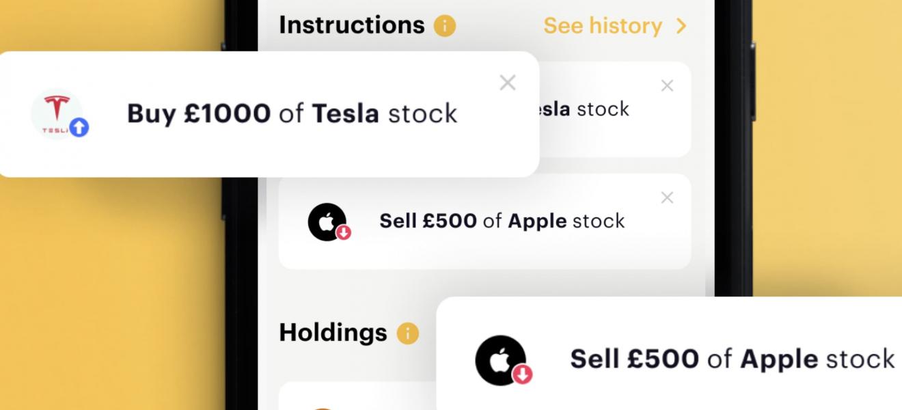Screen dimensions: 902x410
Task: Open the Sell £500 of Apple stock row in phone
Action: 484,221
